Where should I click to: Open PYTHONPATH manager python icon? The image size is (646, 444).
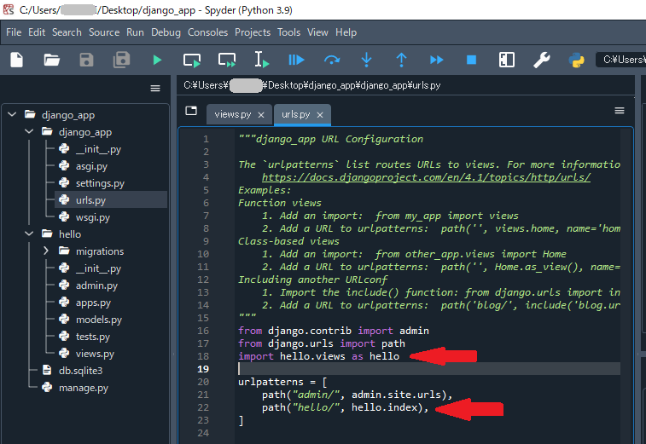click(576, 60)
